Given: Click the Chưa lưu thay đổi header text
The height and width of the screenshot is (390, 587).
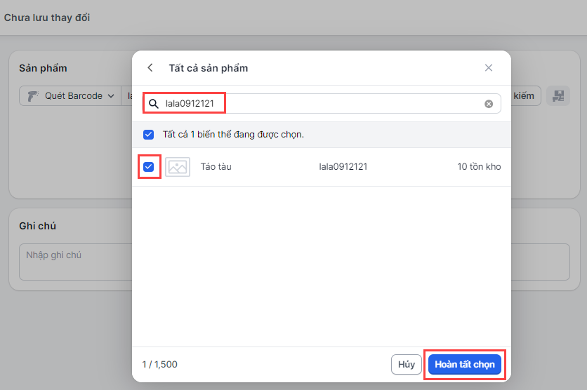Looking at the screenshot, I should [x=47, y=18].
